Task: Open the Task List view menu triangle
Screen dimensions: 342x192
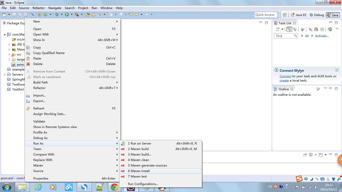Action: 337,29
